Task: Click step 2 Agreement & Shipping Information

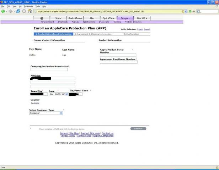Action: tap(93, 34)
